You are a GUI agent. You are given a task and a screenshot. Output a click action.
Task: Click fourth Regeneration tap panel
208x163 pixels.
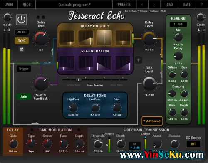point(123,63)
